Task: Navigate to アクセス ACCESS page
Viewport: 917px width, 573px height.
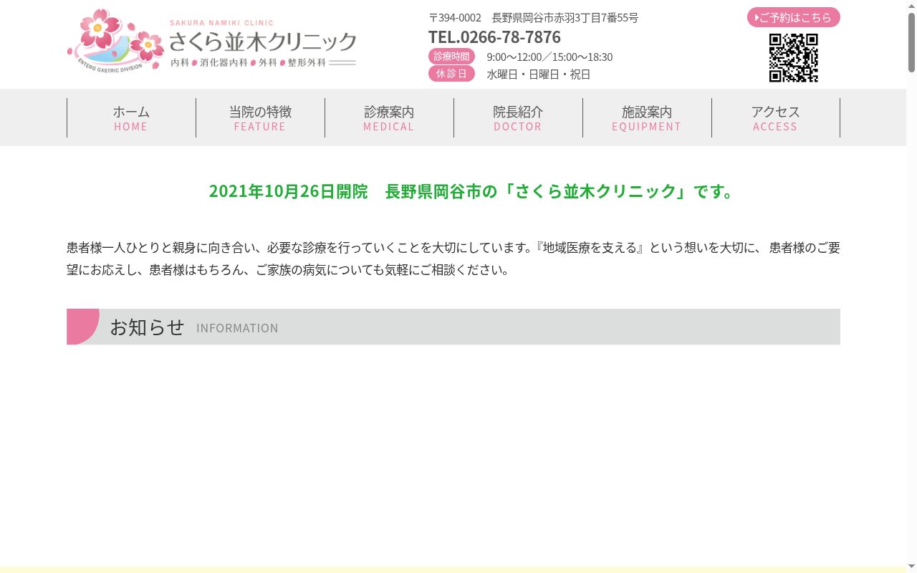Action: pyautogui.click(x=776, y=117)
